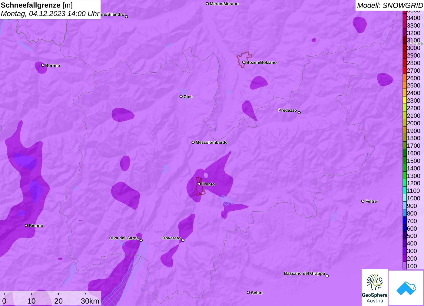Click the blue cloud house logo

pyautogui.click(x=406, y=288)
